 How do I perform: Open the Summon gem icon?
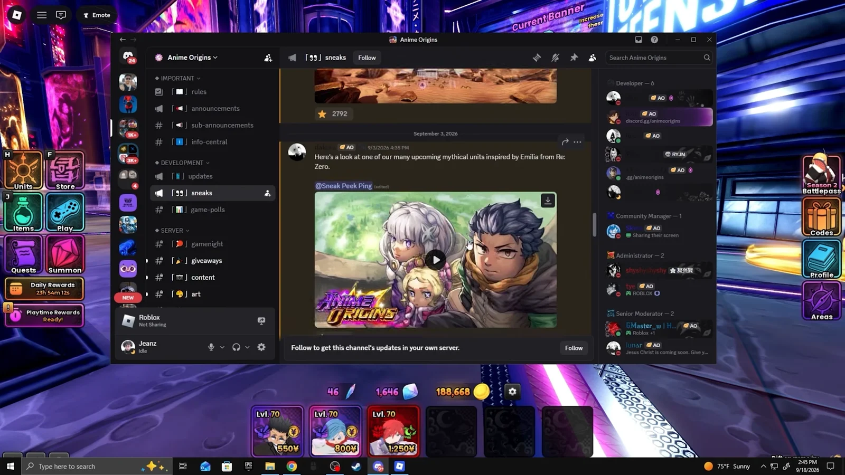[65, 255]
